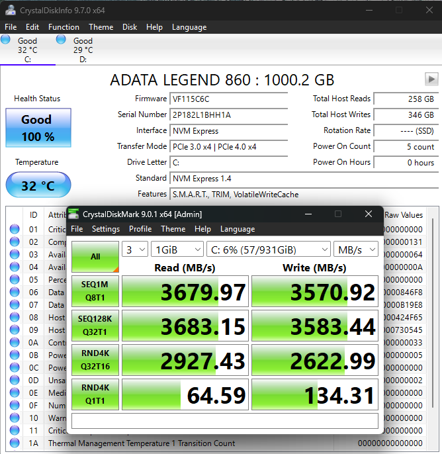Open CrystalDiskMark's File menu
442x454 pixels.
coord(77,229)
